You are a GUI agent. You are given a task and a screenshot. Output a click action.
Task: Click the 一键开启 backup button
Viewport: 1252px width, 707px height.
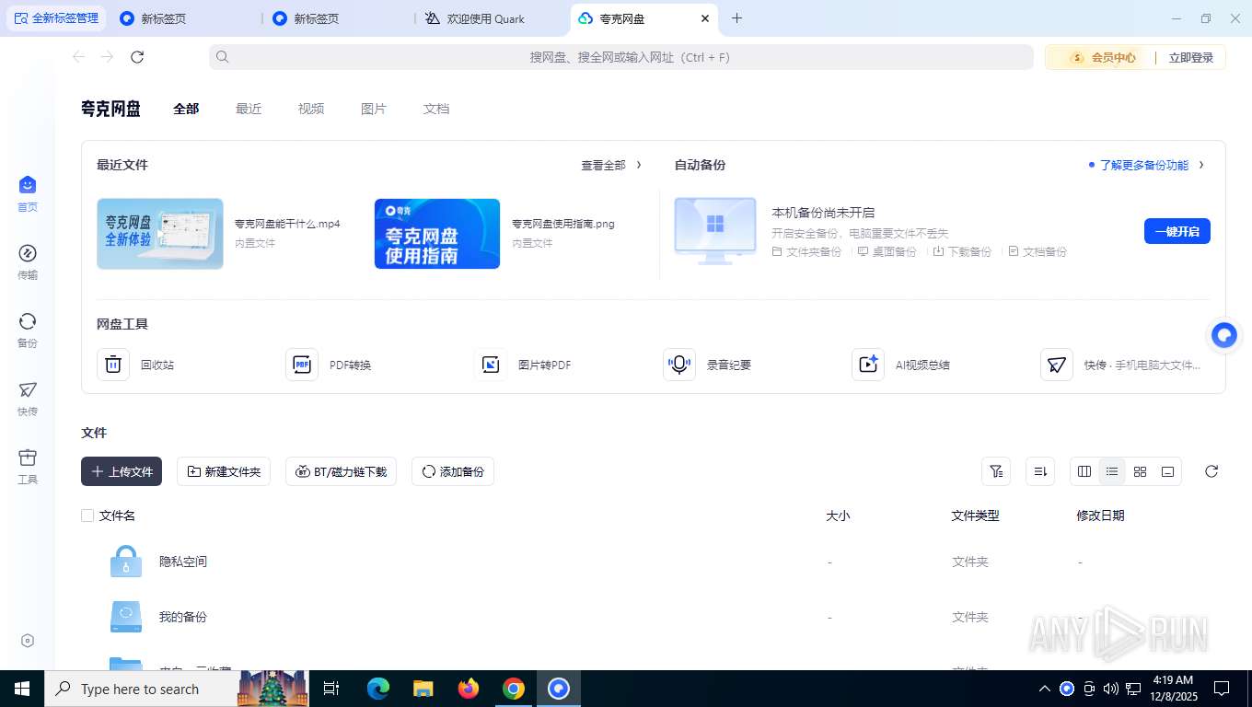pyautogui.click(x=1177, y=231)
